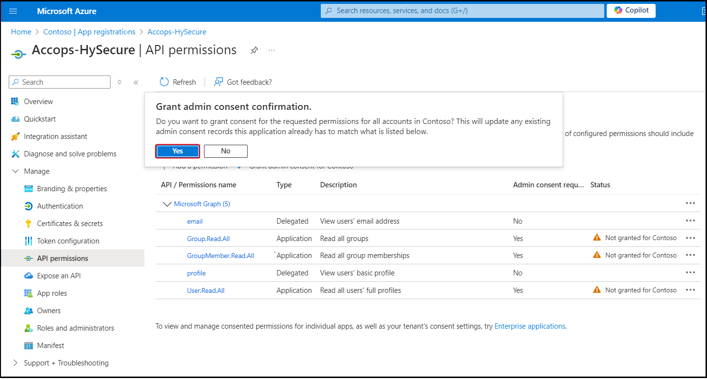Open the Enterprise applications link
The image size is (707, 379).
530,326
